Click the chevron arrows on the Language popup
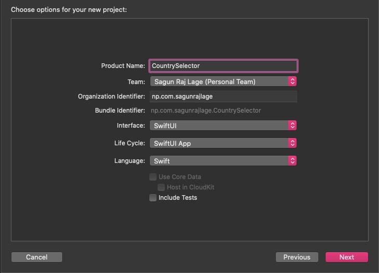The width and height of the screenshot is (379, 273). [x=292, y=161]
